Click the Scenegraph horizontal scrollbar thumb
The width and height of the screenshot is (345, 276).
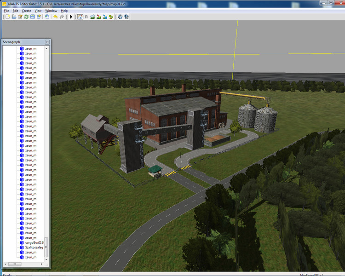[15, 264]
